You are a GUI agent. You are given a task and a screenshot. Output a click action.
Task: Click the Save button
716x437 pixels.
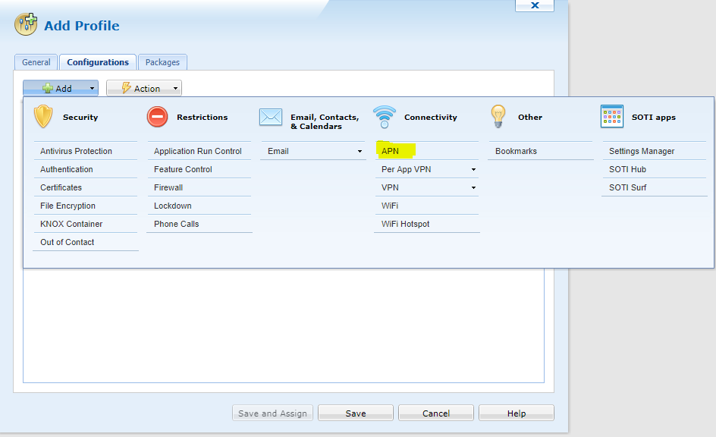pyautogui.click(x=356, y=413)
